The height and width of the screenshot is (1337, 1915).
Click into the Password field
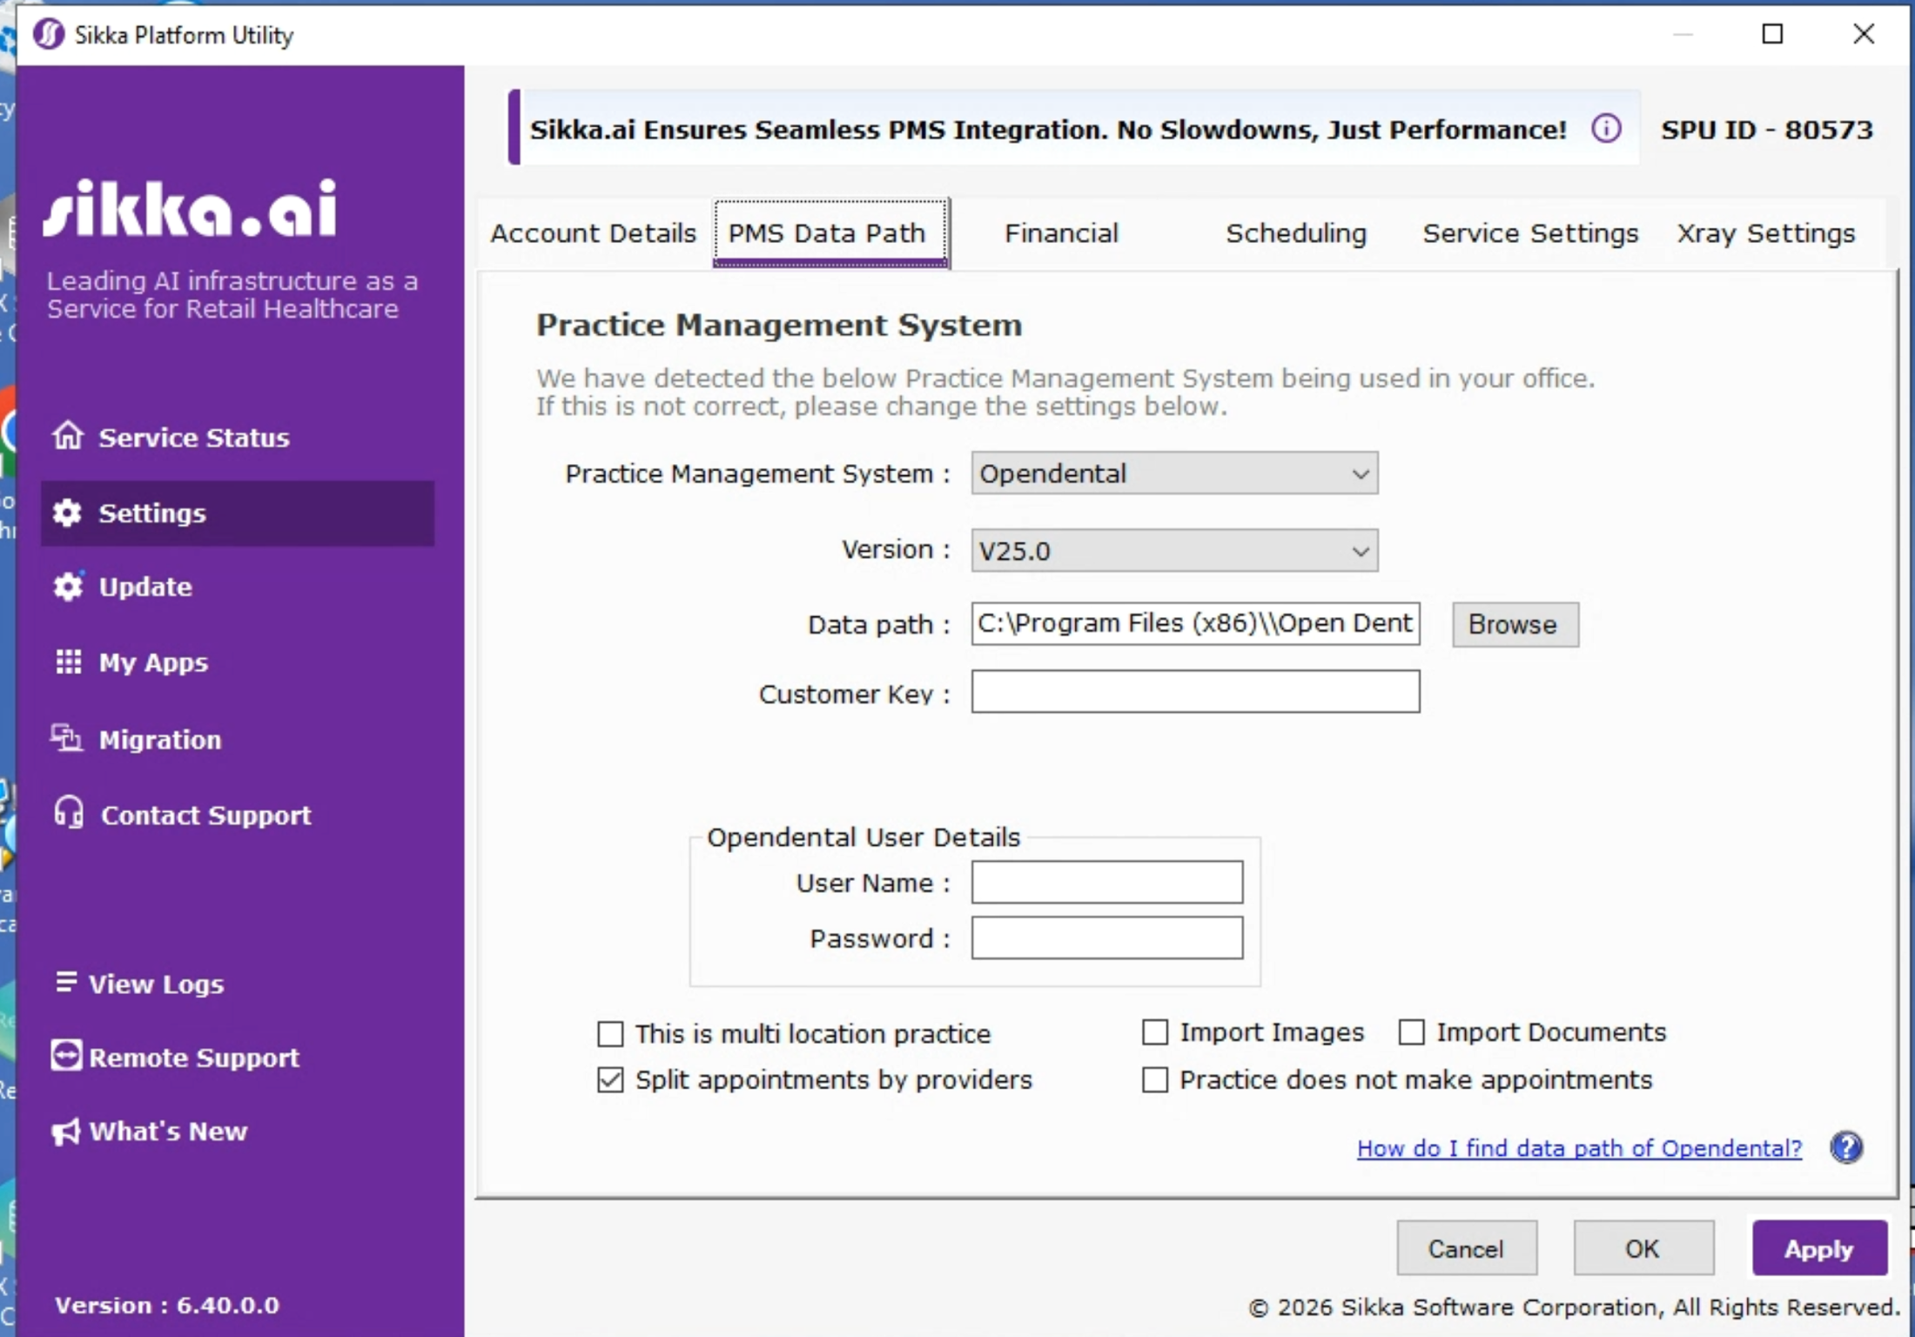1106,938
